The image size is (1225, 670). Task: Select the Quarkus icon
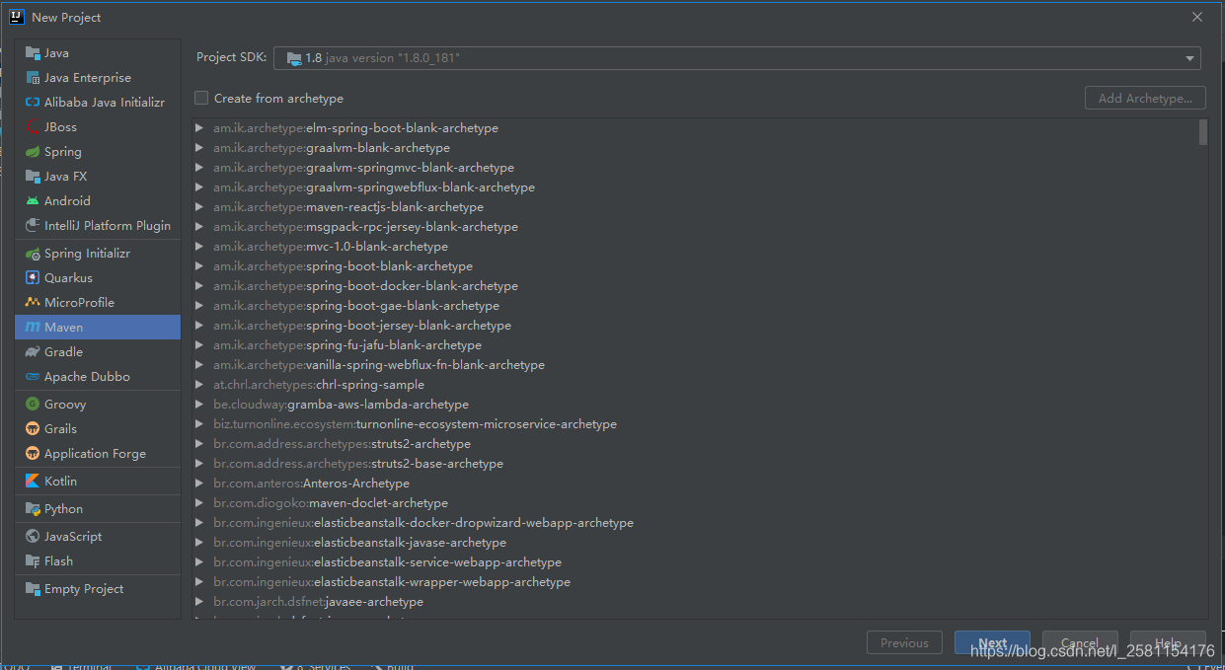pos(33,278)
